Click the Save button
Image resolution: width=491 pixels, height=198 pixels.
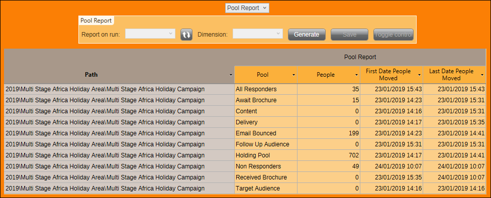pos(349,35)
